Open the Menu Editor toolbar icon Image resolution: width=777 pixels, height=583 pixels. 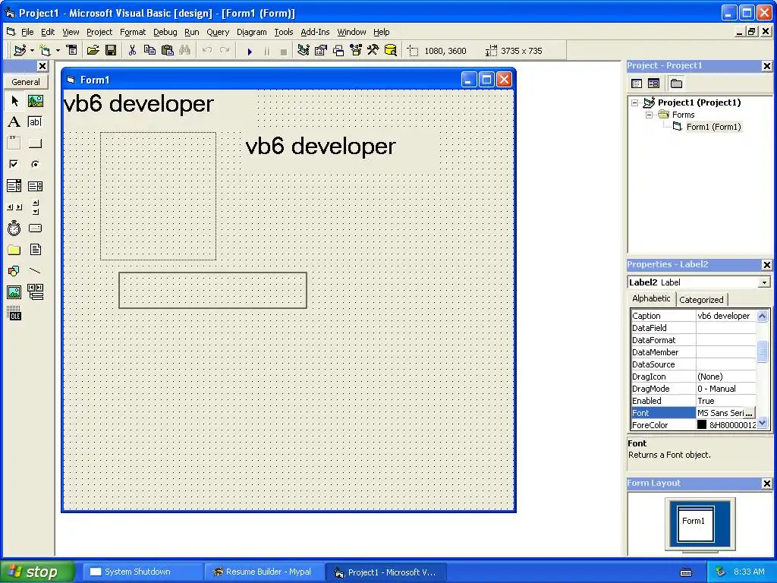click(x=72, y=51)
